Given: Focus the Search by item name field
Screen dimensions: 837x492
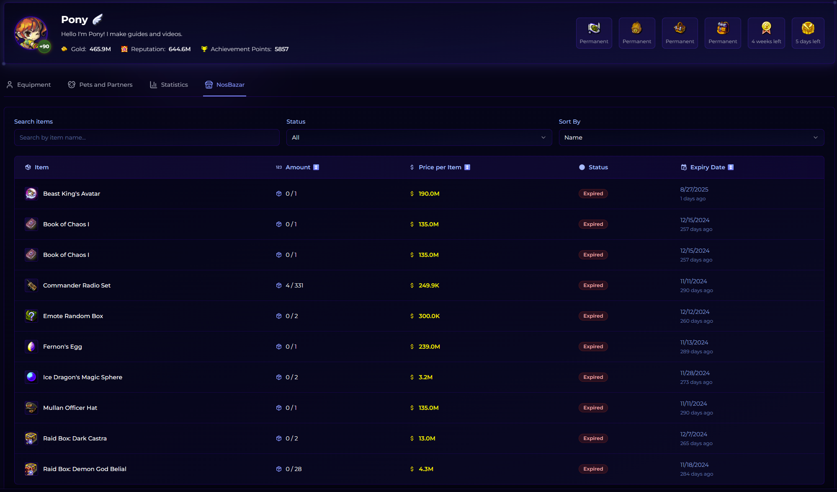Looking at the screenshot, I should [147, 137].
